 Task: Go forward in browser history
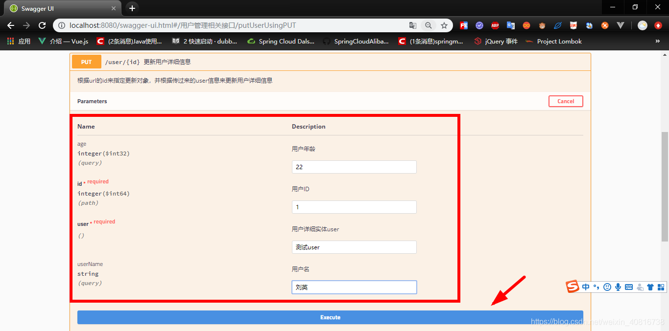(x=26, y=25)
